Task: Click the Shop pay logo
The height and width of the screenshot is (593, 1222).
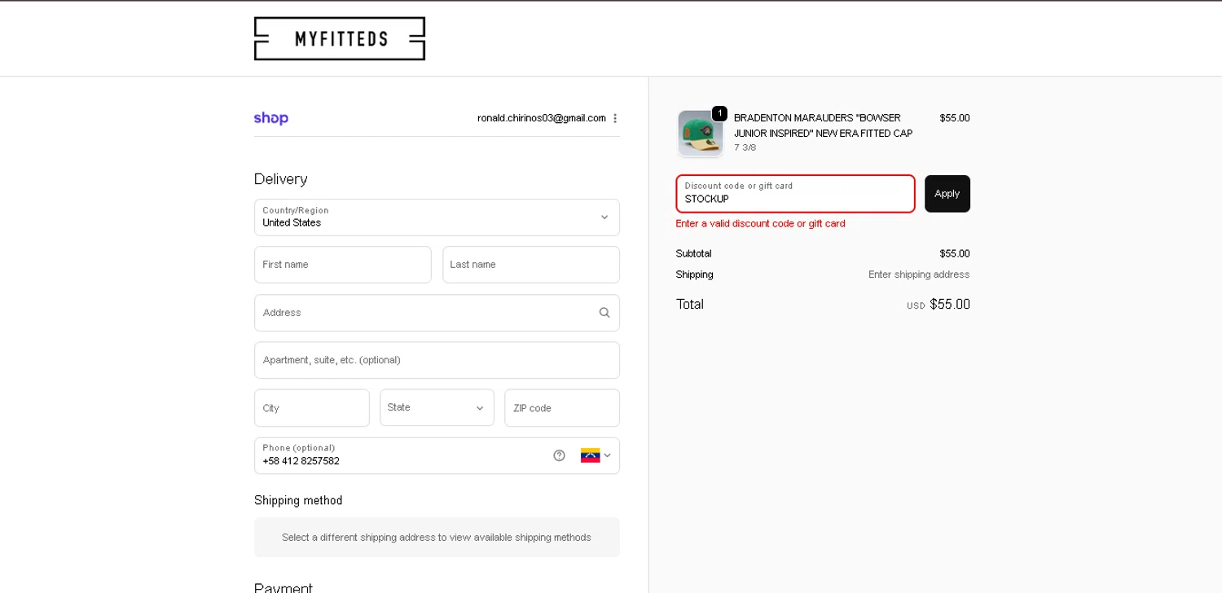Action: [x=271, y=118]
